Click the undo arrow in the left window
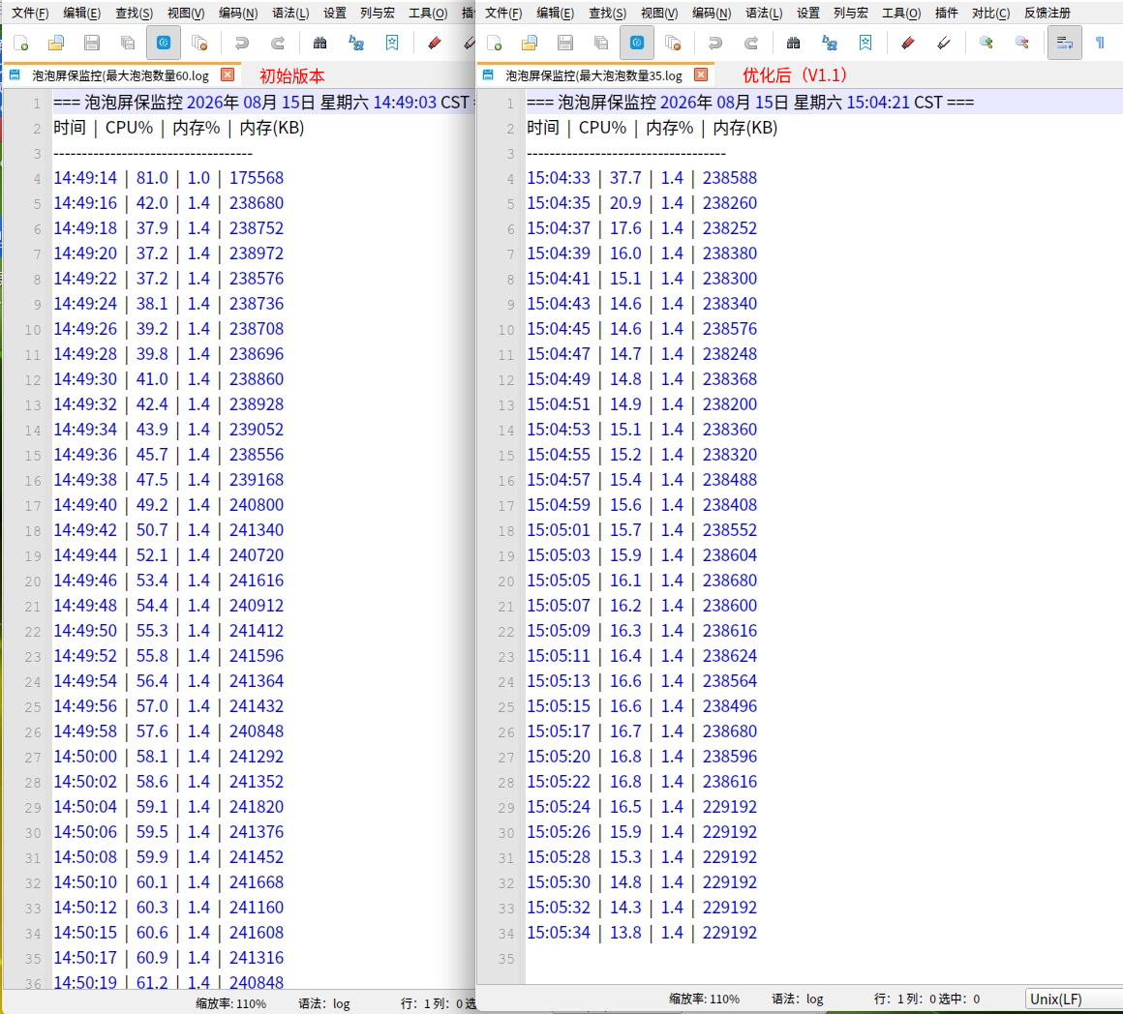 pyautogui.click(x=241, y=43)
